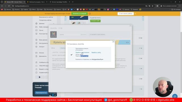Click the С чего начать работу button

click(126, 14)
